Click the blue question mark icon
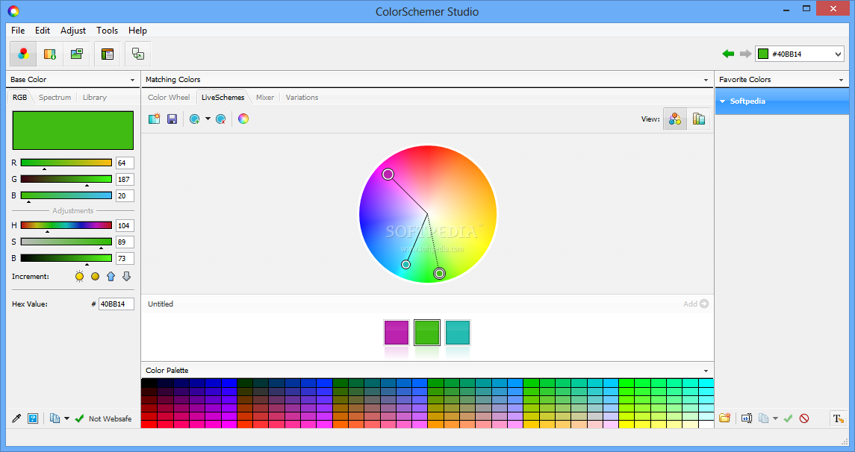 33,418
